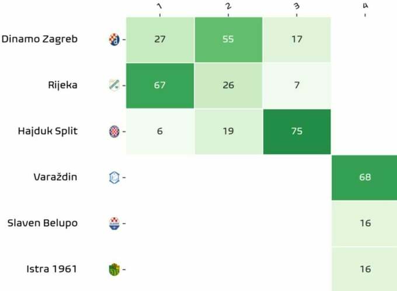Click Rijeka's 67 percent first-place cell
This screenshot has height=291, width=397.
[159, 85]
